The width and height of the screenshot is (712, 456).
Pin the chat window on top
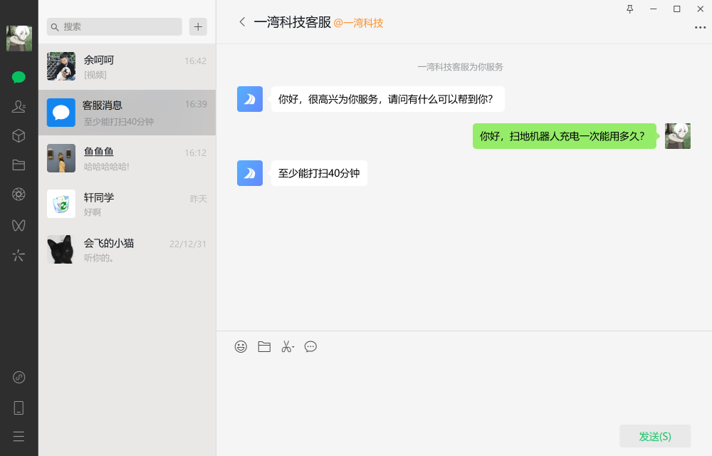[x=629, y=9]
